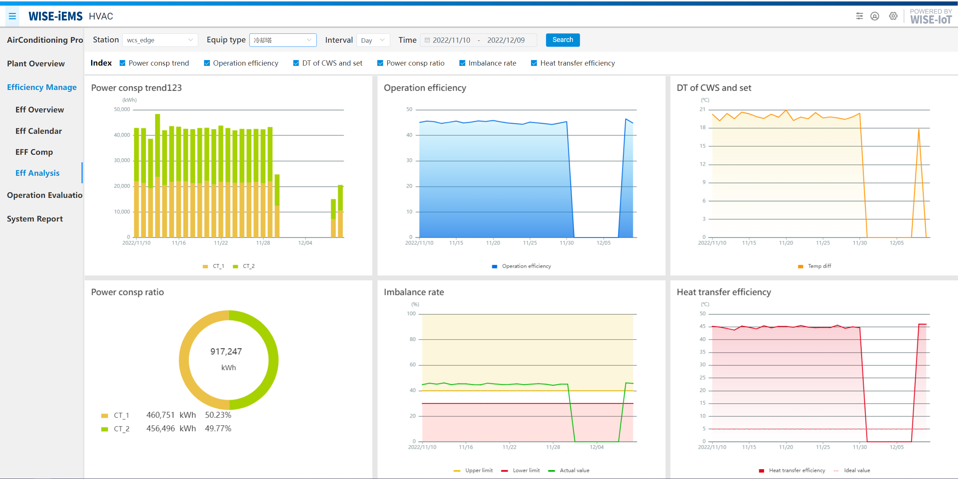Uncheck the Heat transfer efficiency checkbox
This screenshot has width=958, height=479.
coord(534,63)
